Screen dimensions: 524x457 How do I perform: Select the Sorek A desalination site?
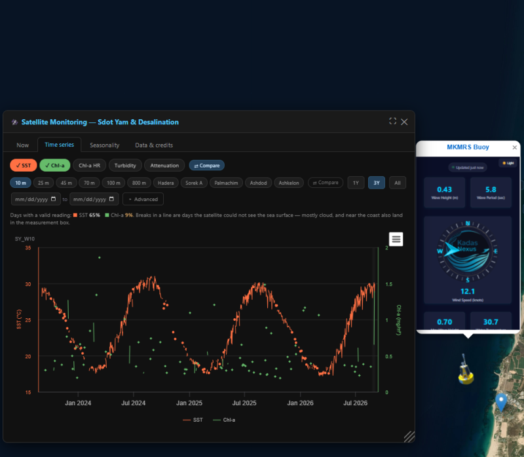194,183
